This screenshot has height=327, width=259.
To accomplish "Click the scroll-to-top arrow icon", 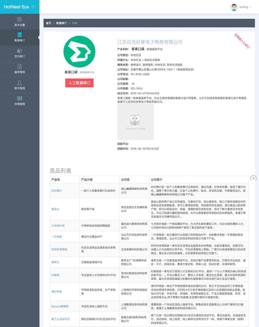I will (x=253, y=178).
